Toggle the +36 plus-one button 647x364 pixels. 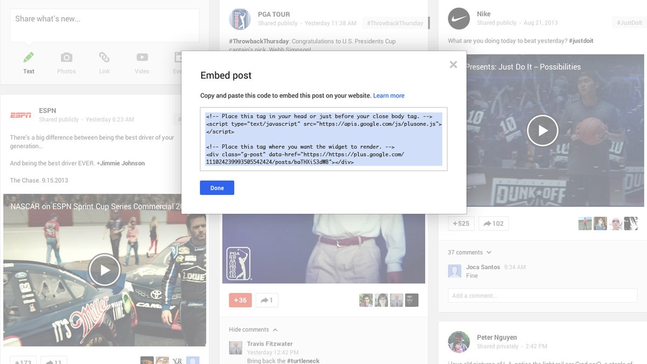(240, 300)
